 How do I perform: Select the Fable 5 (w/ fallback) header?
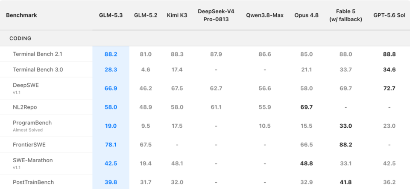[346, 15]
